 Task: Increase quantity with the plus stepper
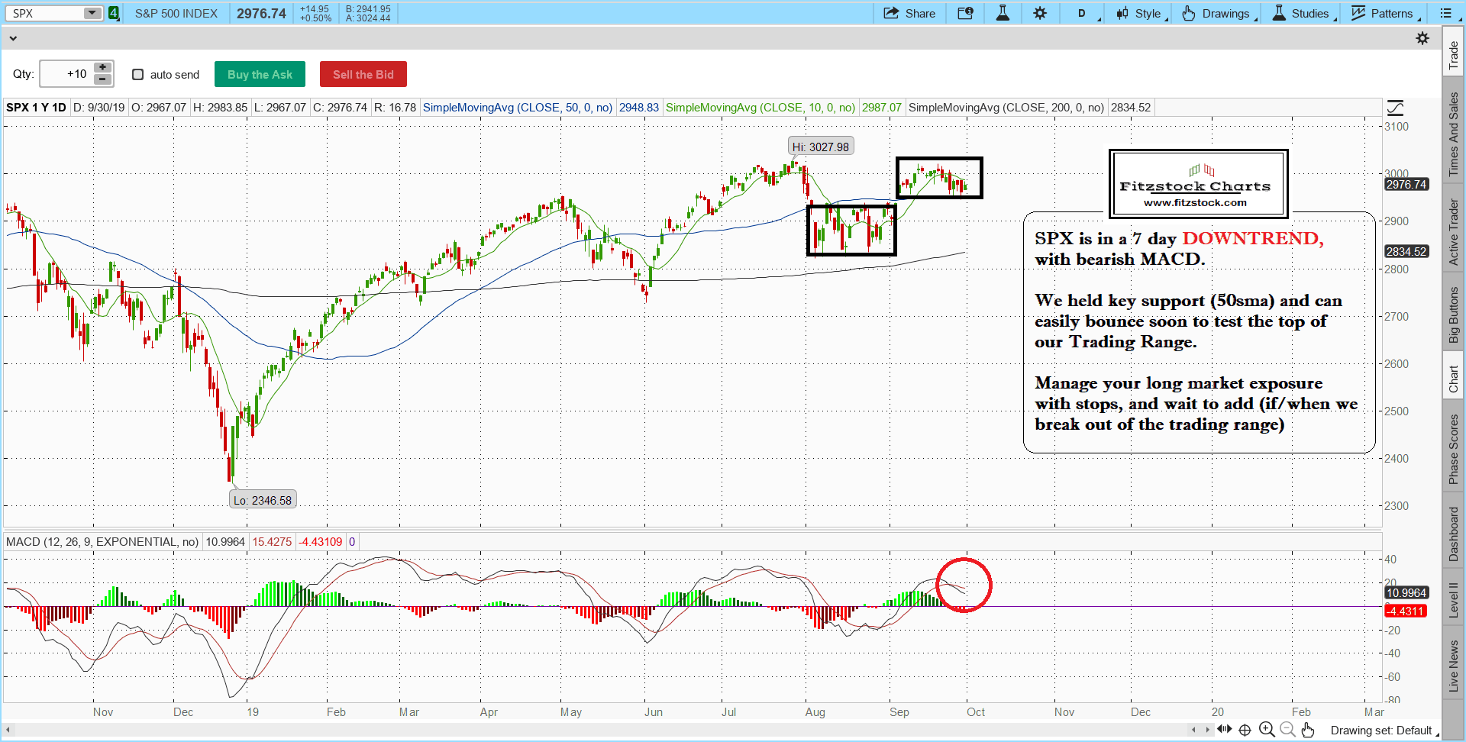pyautogui.click(x=102, y=68)
